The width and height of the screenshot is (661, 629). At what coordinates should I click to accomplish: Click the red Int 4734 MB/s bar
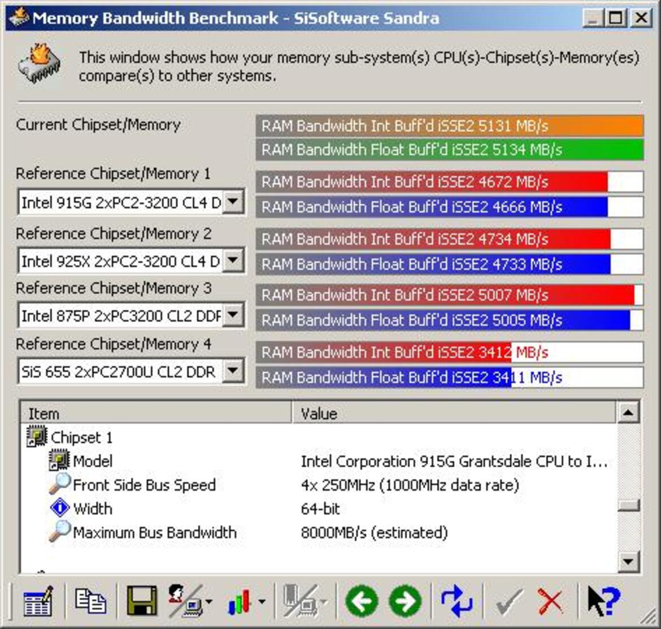(x=450, y=239)
